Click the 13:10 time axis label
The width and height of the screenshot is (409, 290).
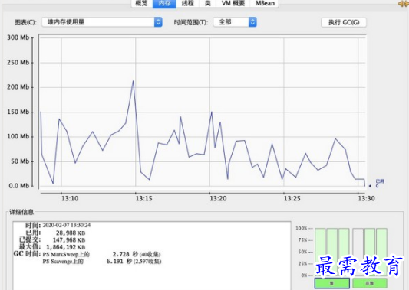click(70, 199)
